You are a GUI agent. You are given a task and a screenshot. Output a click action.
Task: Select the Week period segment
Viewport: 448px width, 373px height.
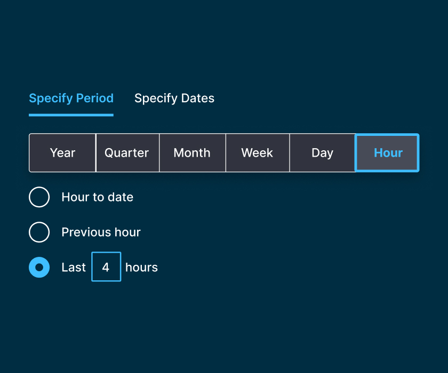pyautogui.click(x=257, y=153)
